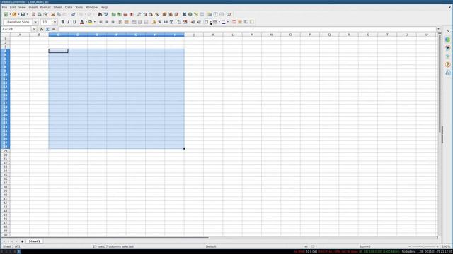Apply the red Font Color swatch

coord(82,22)
